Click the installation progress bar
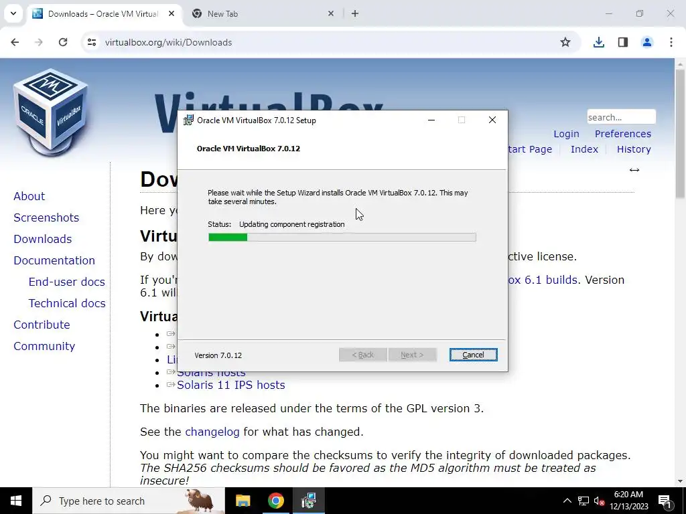Viewport: 686px width, 514px height. (342, 238)
